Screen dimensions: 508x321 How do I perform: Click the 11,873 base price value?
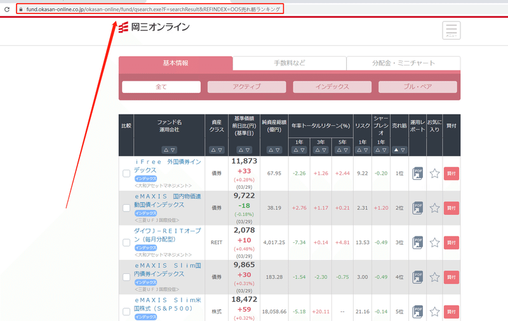(244, 161)
